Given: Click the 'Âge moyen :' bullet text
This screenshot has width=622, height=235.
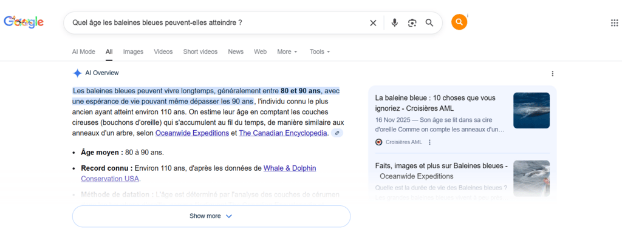Looking at the screenshot, I should [102, 152].
